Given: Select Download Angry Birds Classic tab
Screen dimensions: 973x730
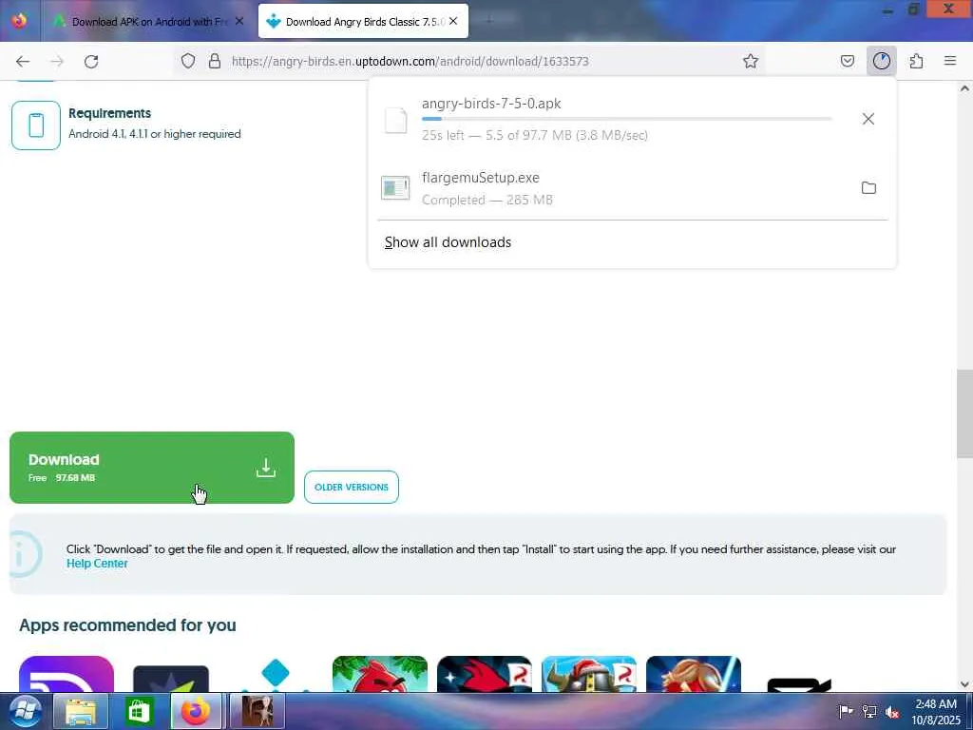Looking at the screenshot, I should pos(363,21).
